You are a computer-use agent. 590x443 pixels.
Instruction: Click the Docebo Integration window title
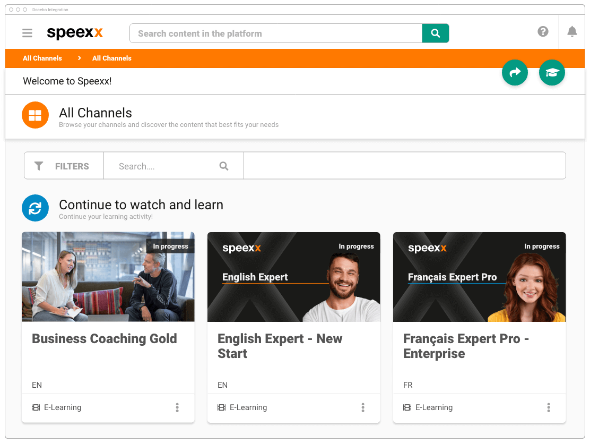[x=50, y=10]
